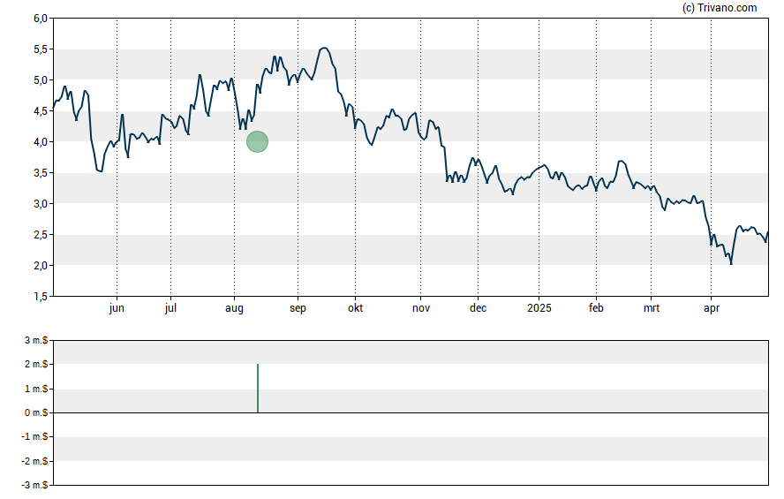Select the 'aug' month label

234,308
